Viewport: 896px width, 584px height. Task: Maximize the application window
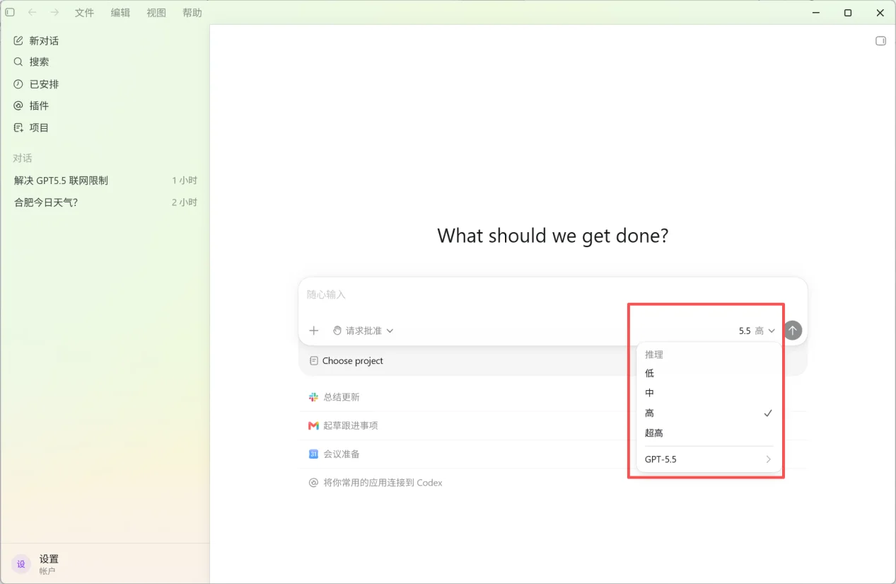(x=848, y=13)
